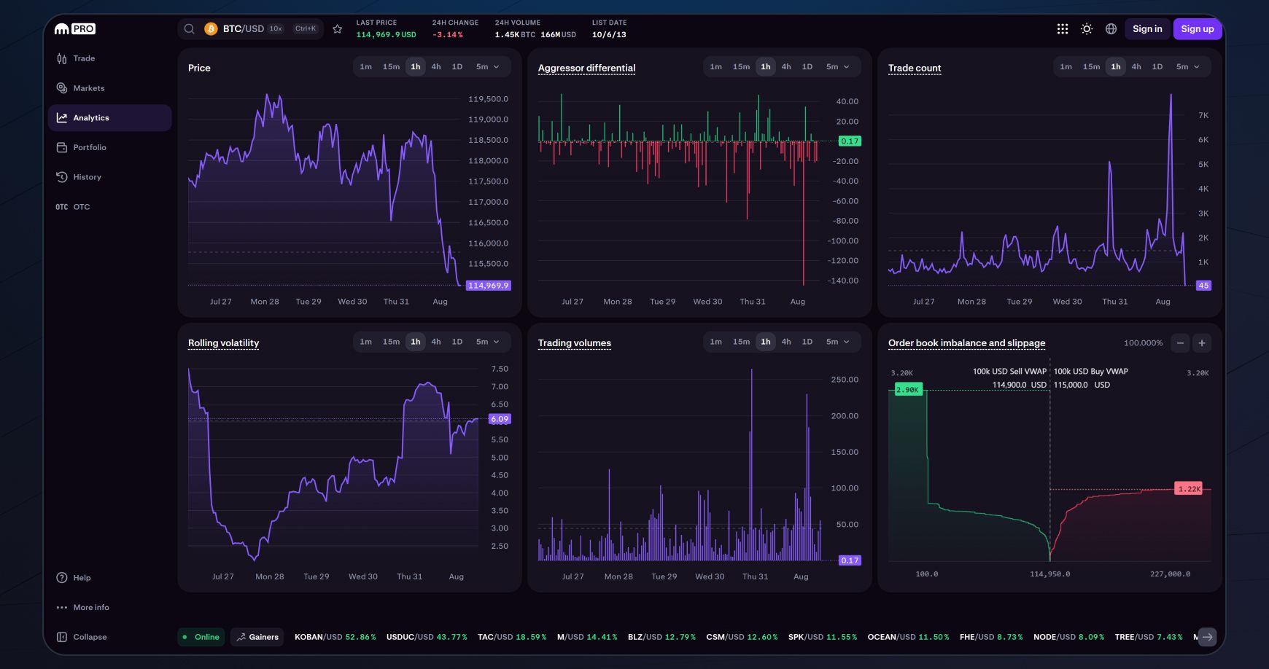Click the apps grid icon in the header
The width and height of the screenshot is (1269, 669).
tap(1063, 28)
